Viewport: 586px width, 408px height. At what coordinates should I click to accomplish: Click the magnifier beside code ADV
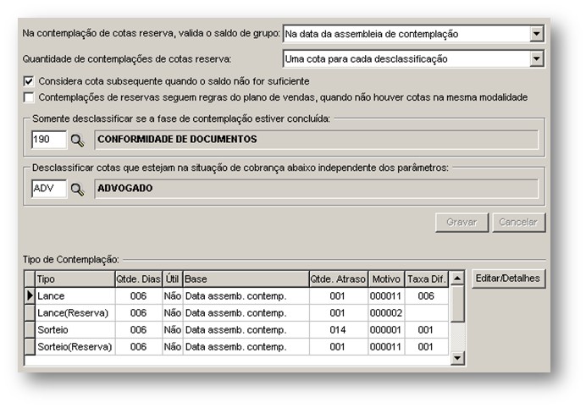coord(77,190)
